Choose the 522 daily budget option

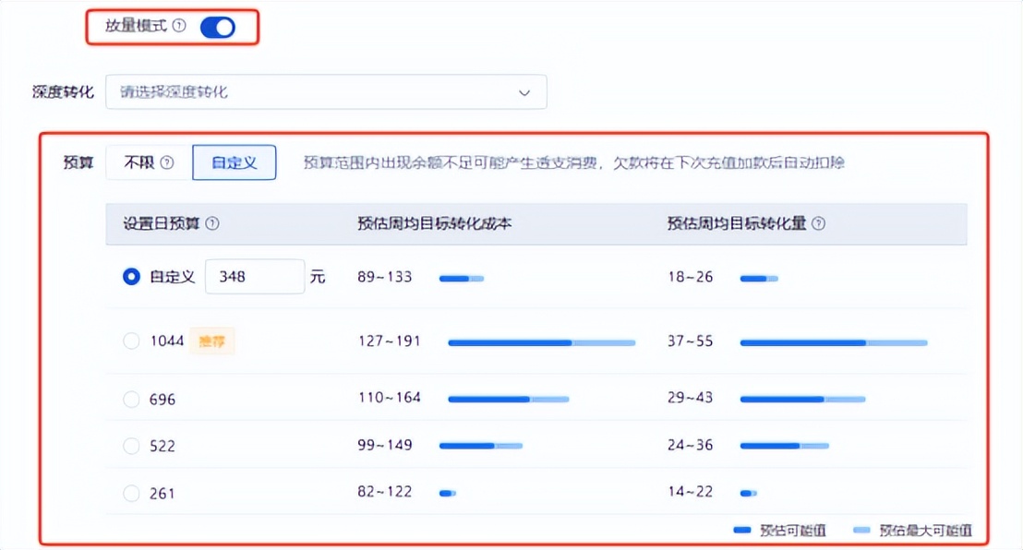pos(131,446)
